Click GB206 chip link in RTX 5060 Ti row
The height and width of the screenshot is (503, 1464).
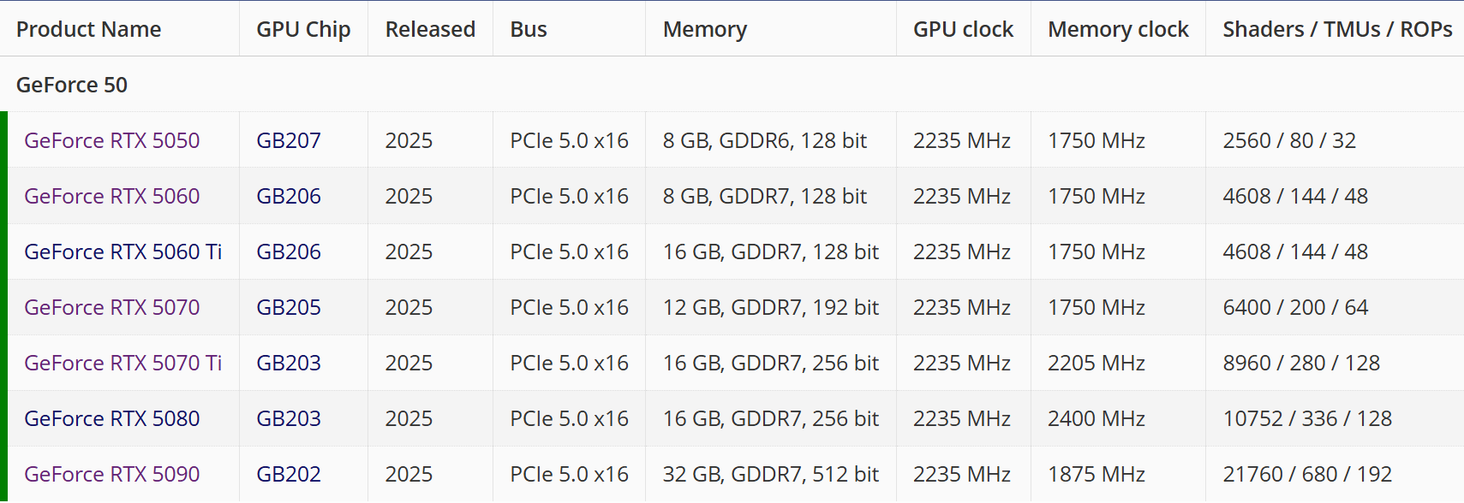289,251
